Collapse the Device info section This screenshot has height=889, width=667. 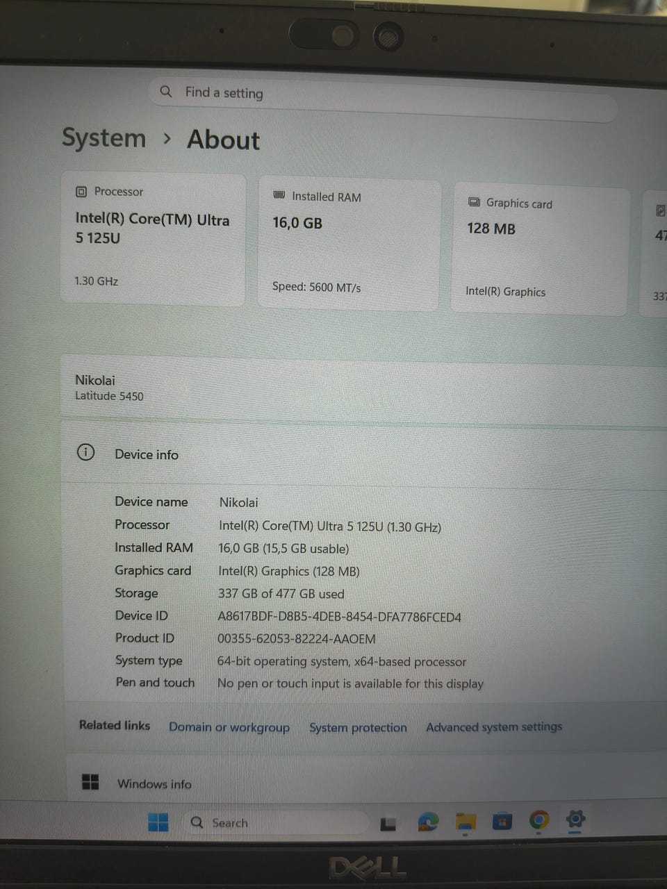point(364,454)
